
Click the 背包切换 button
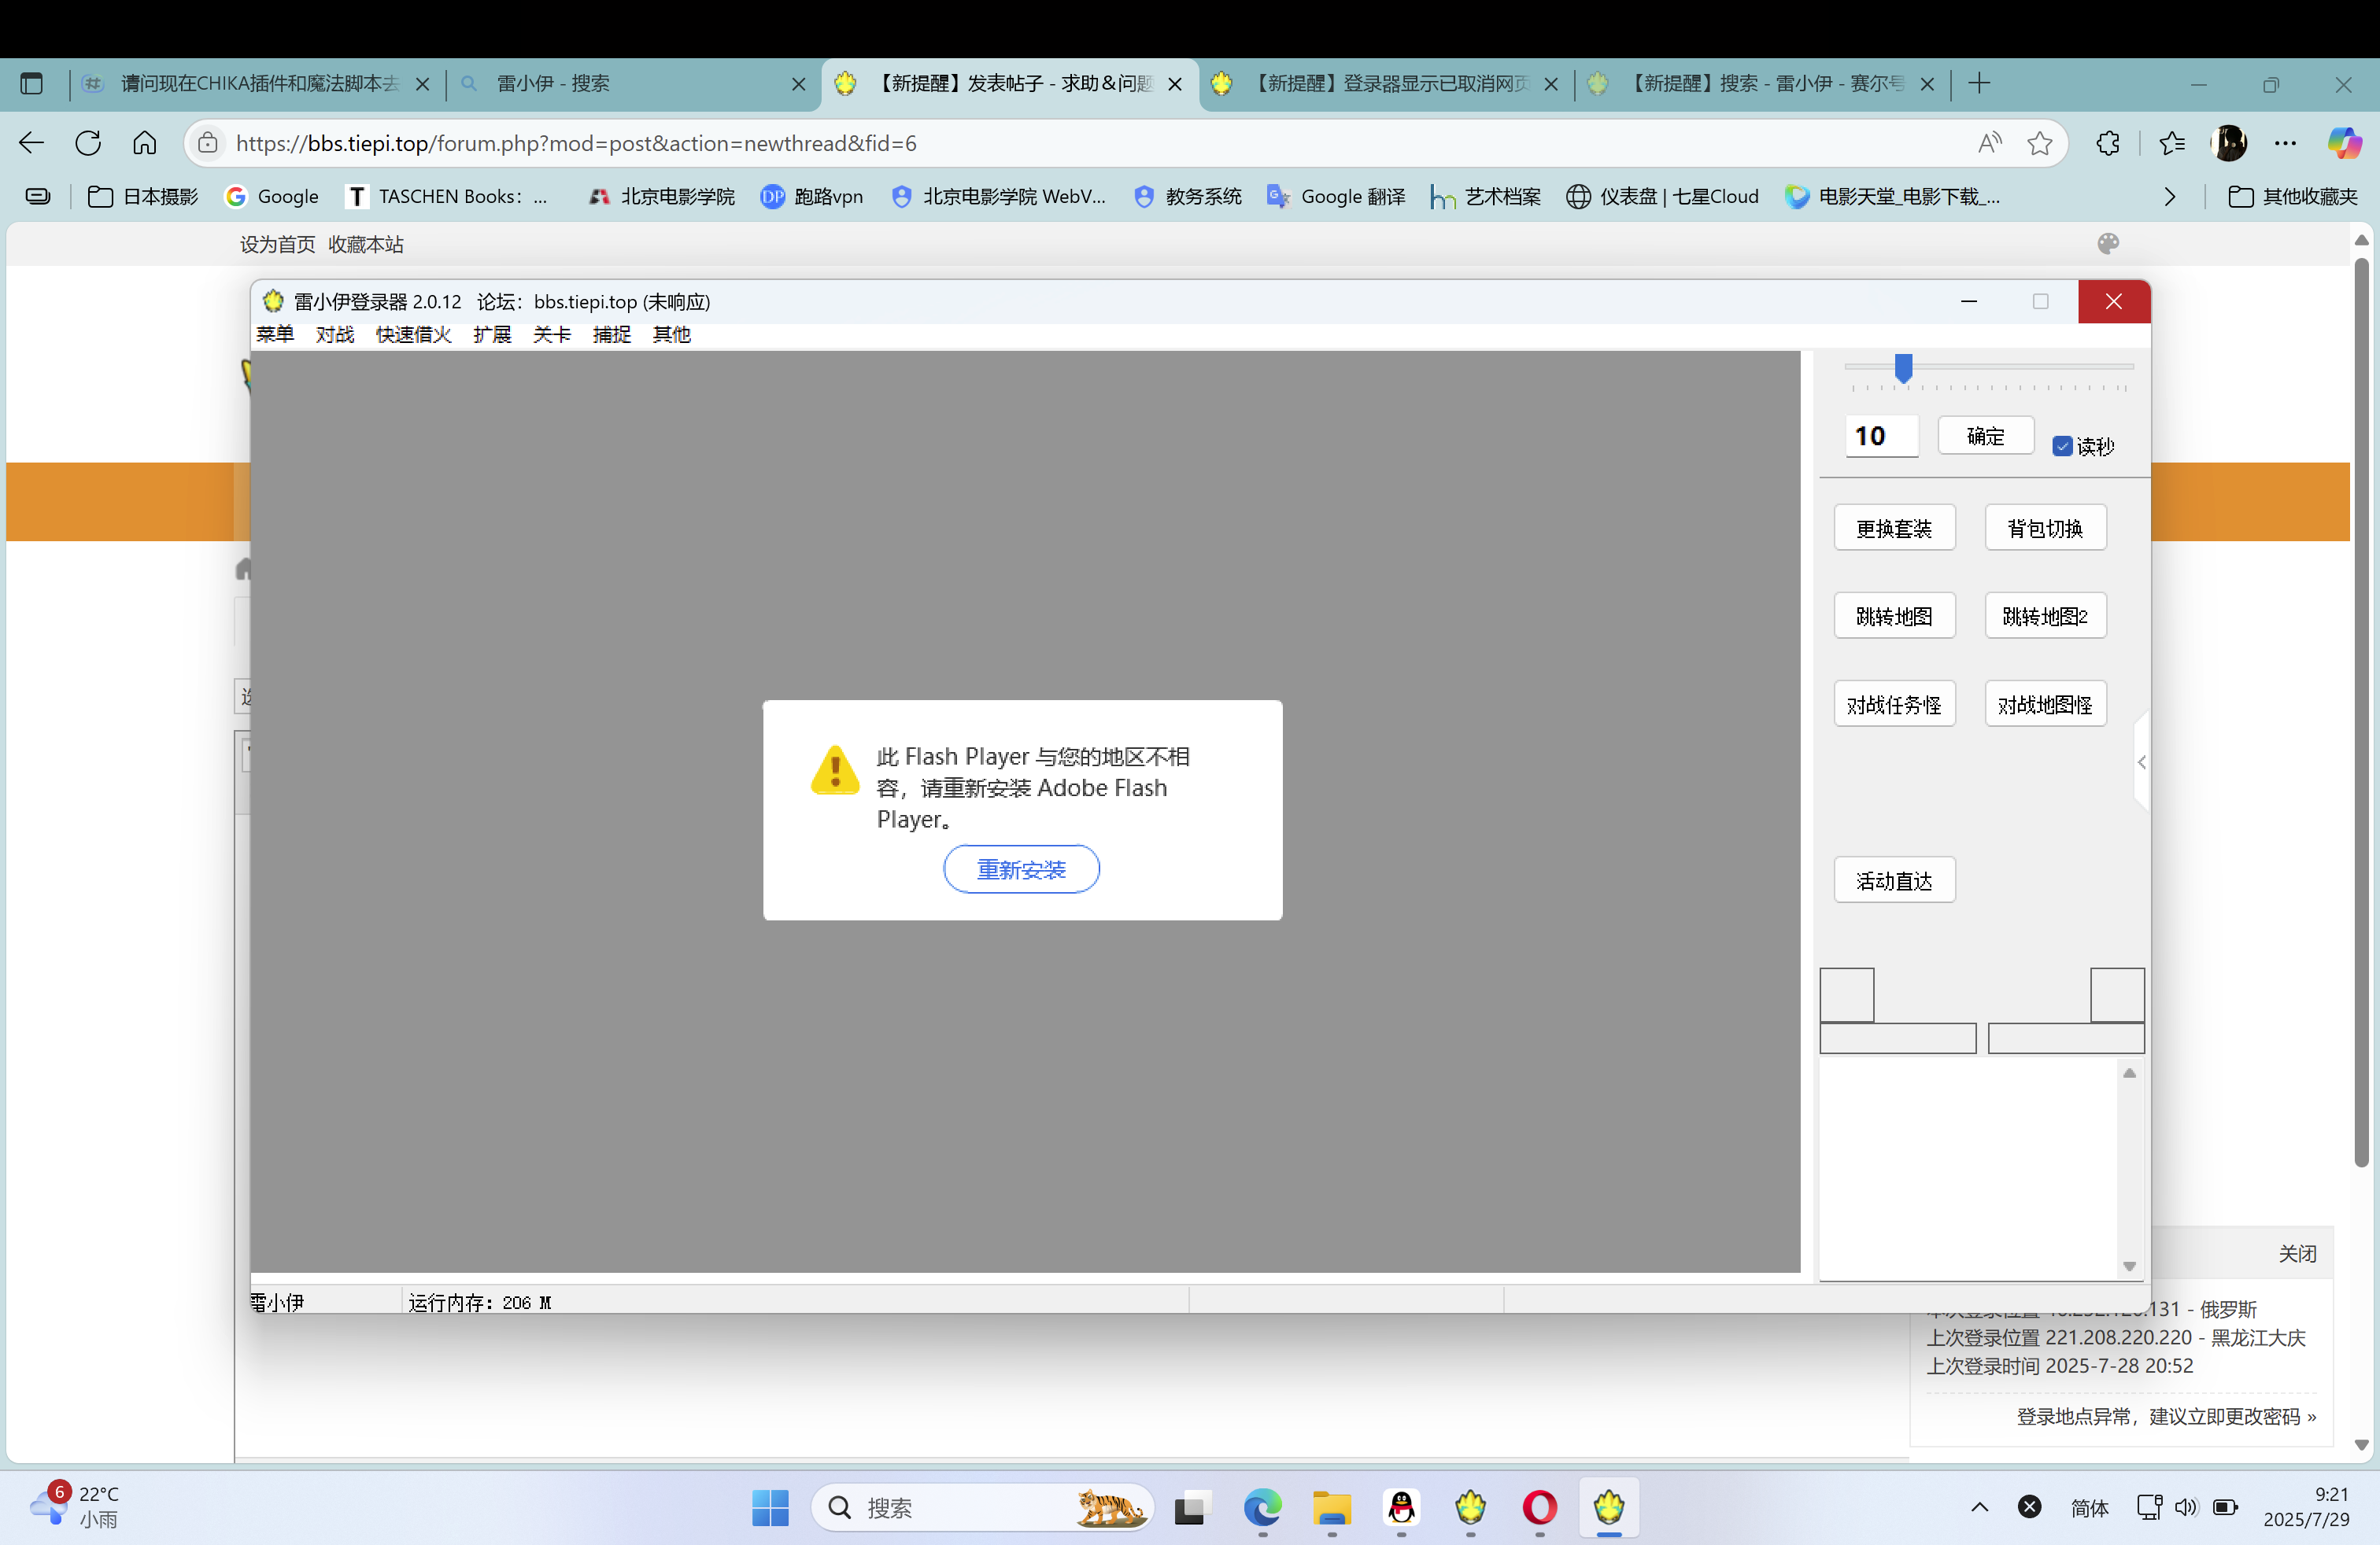2045,528
